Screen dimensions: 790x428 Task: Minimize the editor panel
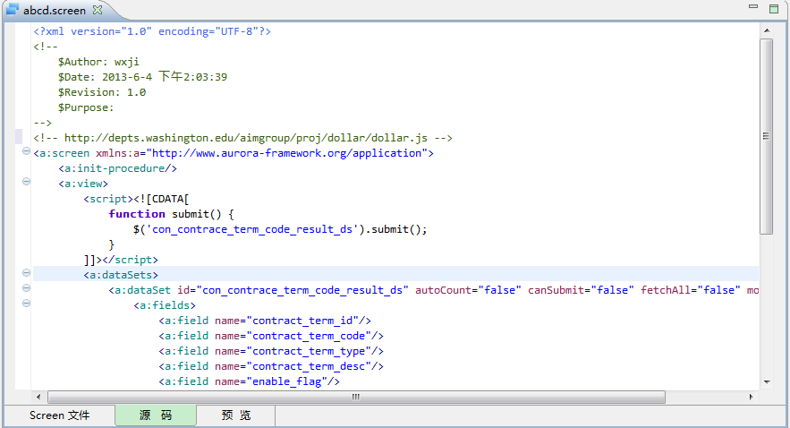[x=752, y=9]
